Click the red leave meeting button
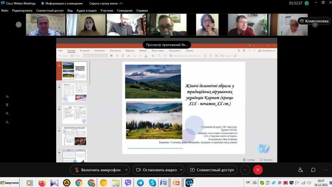 point(258,170)
